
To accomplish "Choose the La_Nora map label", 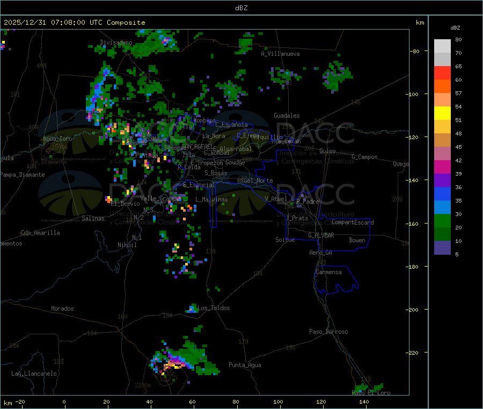I will tap(214, 137).
